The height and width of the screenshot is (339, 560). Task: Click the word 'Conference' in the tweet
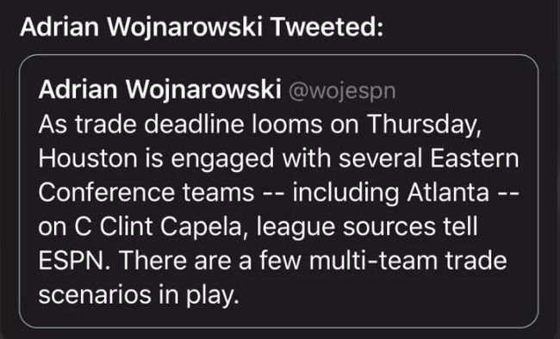pyautogui.click(x=107, y=192)
